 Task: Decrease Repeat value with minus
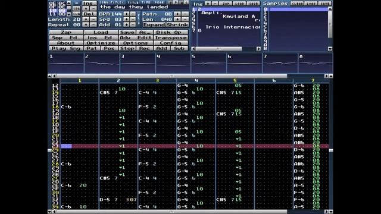click(93, 25)
